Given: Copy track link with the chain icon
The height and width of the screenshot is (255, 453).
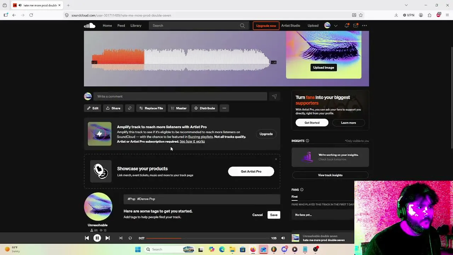Looking at the screenshot, I should click(x=130, y=108).
